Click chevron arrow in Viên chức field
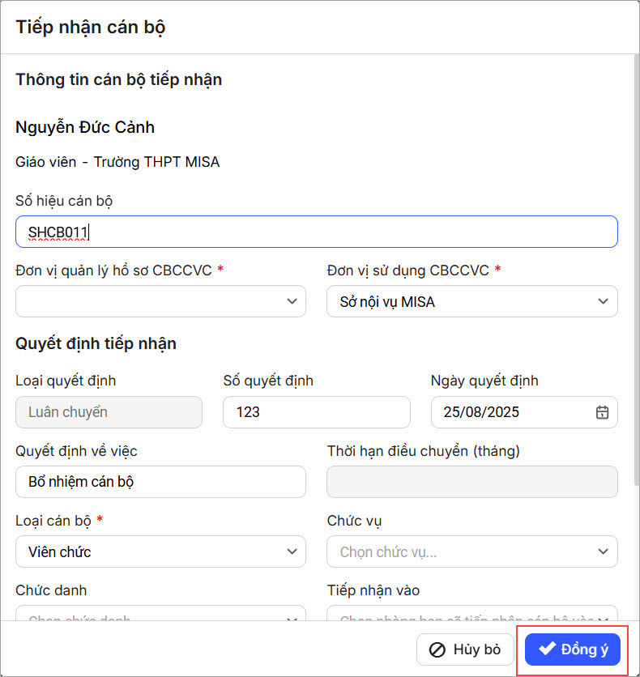The height and width of the screenshot is (677, 640). click(x=292, y=551)
